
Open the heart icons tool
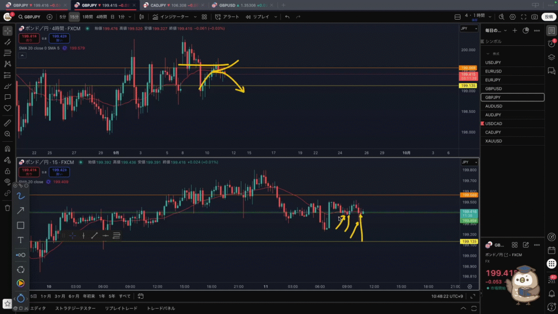[x=8, y=108]
